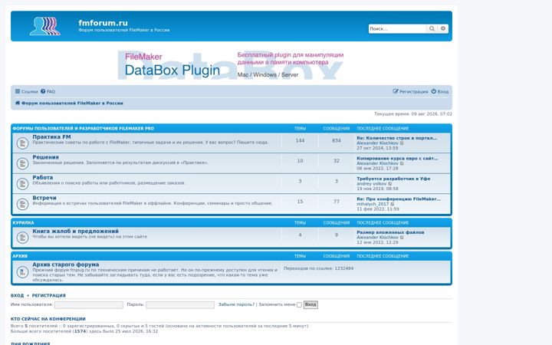View latest post icon in Книга жалоб row

(402, 237)
